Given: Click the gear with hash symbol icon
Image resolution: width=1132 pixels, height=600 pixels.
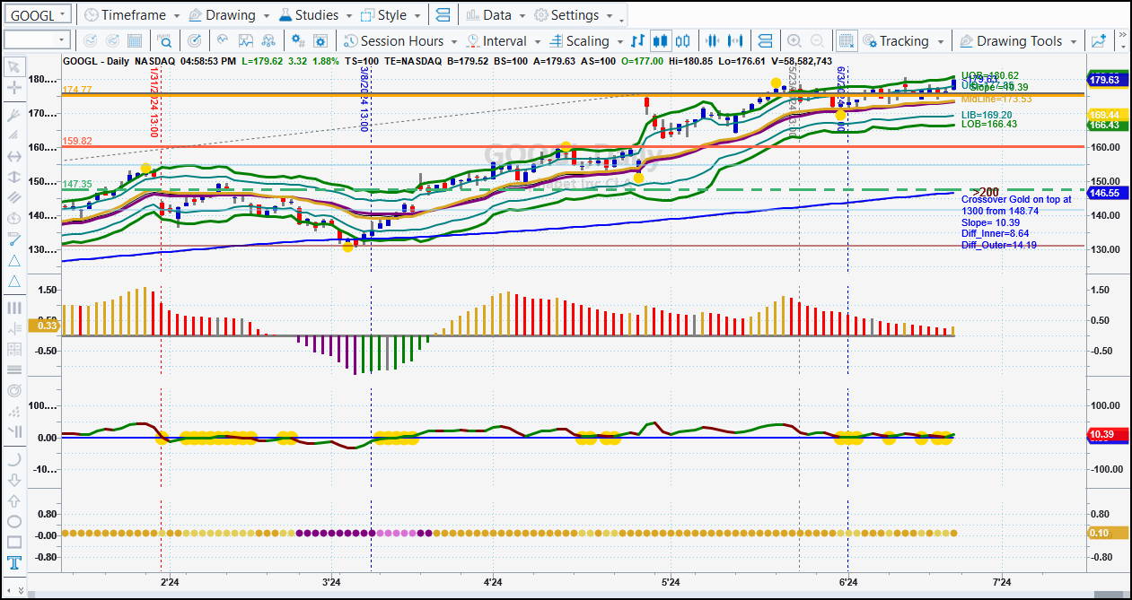Looking at the screenshot, I should tap(297, 40).
